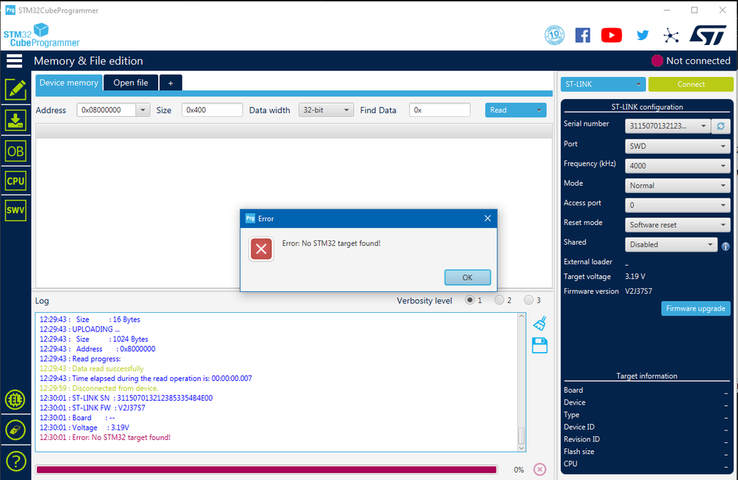Image resolution: width=738 pixels, height=480 pixels.
Task: Open Port SWD dropdown
Action: pyautogui.click(x=677, y=146)
